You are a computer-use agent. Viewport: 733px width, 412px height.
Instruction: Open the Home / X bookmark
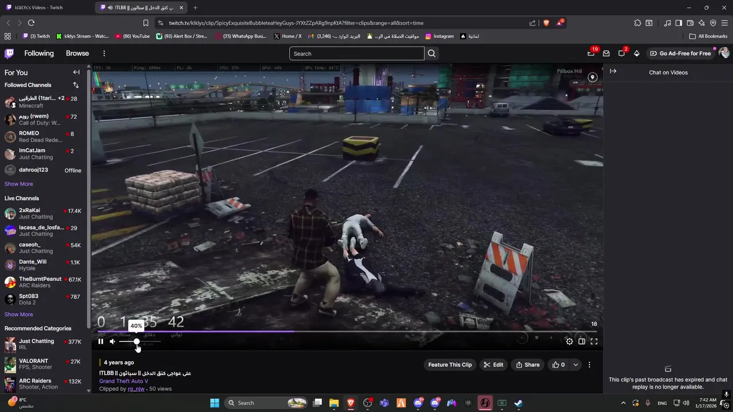[x=287, y=36]
